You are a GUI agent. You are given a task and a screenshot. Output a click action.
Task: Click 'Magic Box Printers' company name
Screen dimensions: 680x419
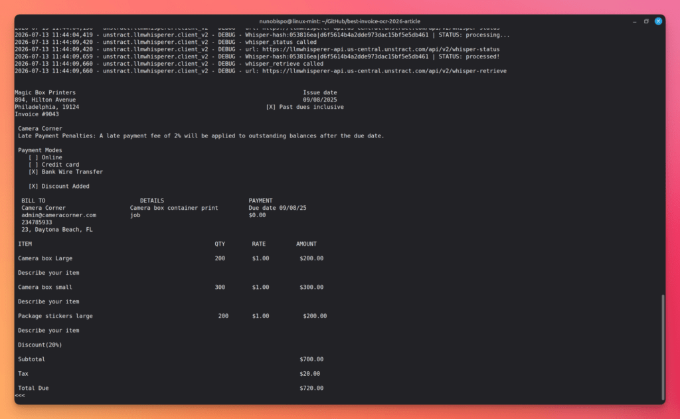pos(45,93)
